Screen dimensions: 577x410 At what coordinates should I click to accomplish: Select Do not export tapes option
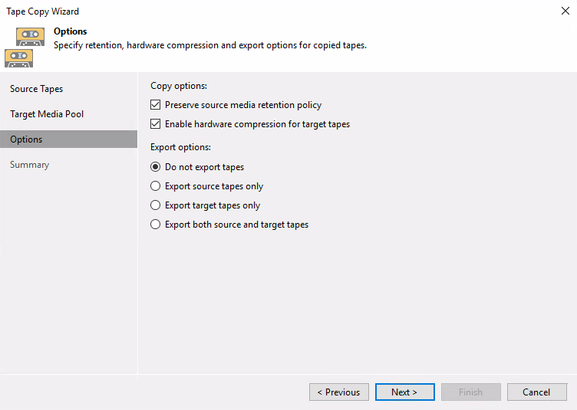click(x=155, y=167)
